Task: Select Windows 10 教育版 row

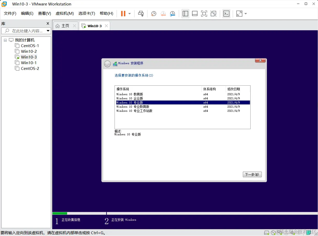Action: click(x=183, y=94)
